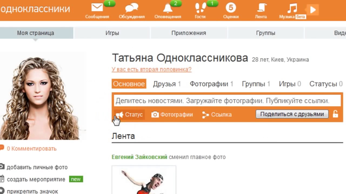This screenshot has height=194, width=346.
Task: Open the Сообщения envelope icon
Action: pos(97,8)
